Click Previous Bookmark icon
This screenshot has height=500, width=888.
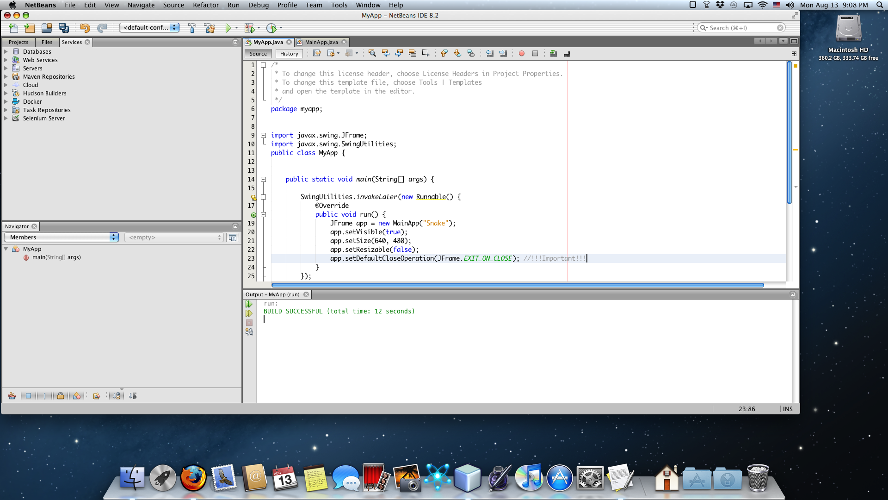pyautogui.click(x=444, y=53)
